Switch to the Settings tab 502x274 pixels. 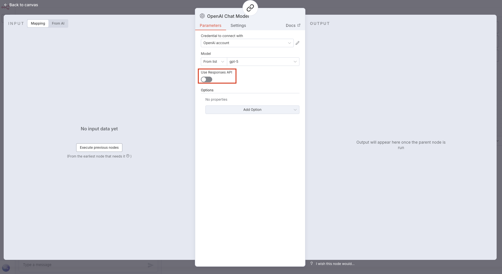tap(238, 25)
